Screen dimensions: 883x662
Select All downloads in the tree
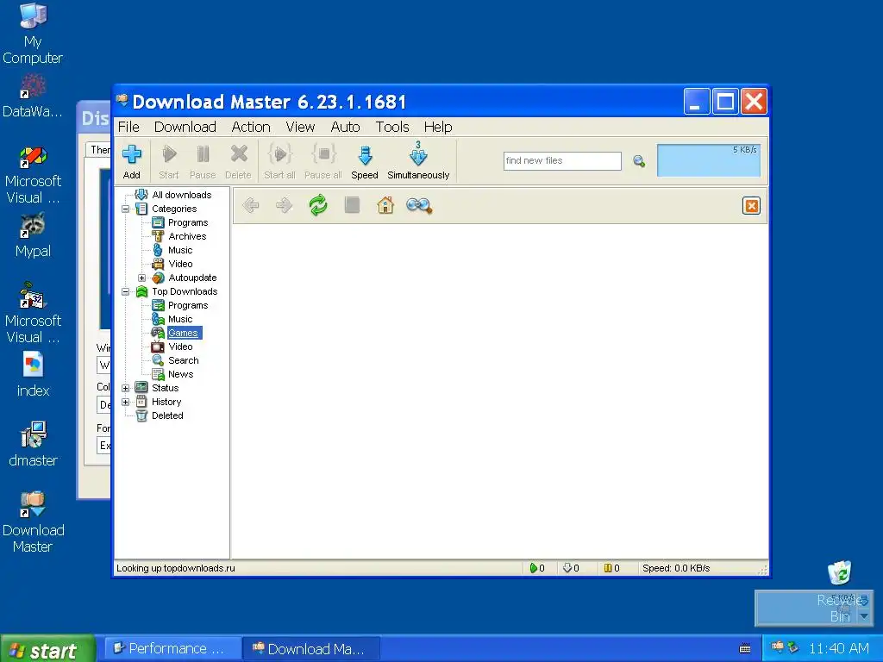(x=181, y=195)
